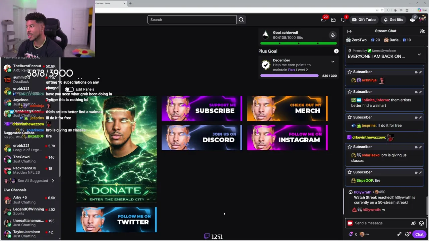Open the whispers envelope icon
This screenshot has width=429, height=241.
coord(333,20)
